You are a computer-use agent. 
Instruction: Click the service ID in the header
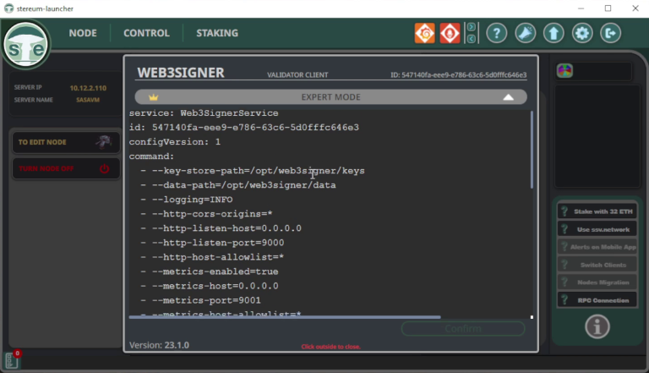(459, 75)
